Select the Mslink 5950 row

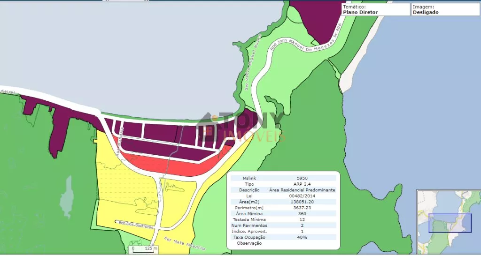(282, 178)
